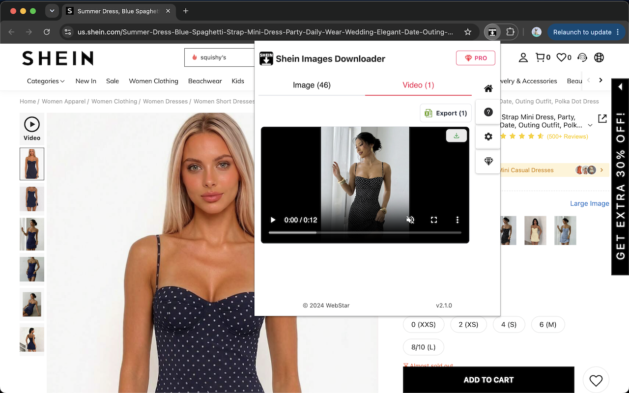629x393 pixels.
Task: Expand the Get Extra 30% Off side banner
Action: [x=620, y=86]
